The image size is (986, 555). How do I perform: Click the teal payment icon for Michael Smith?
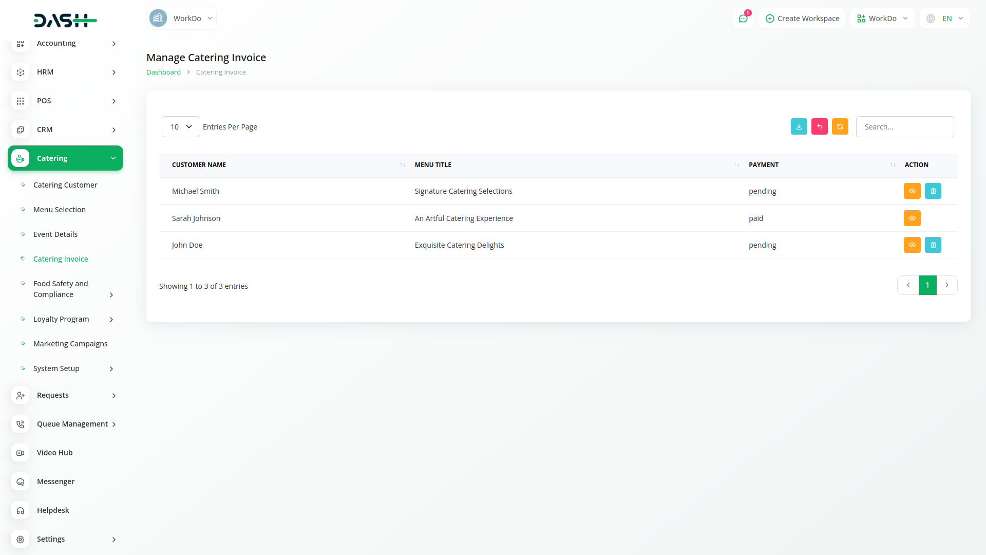933,191
